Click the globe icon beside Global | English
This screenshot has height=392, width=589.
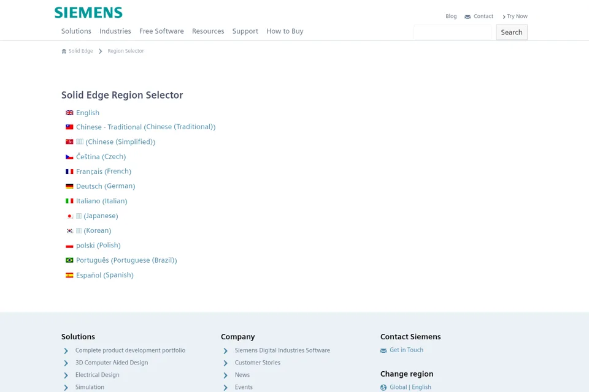383,388
